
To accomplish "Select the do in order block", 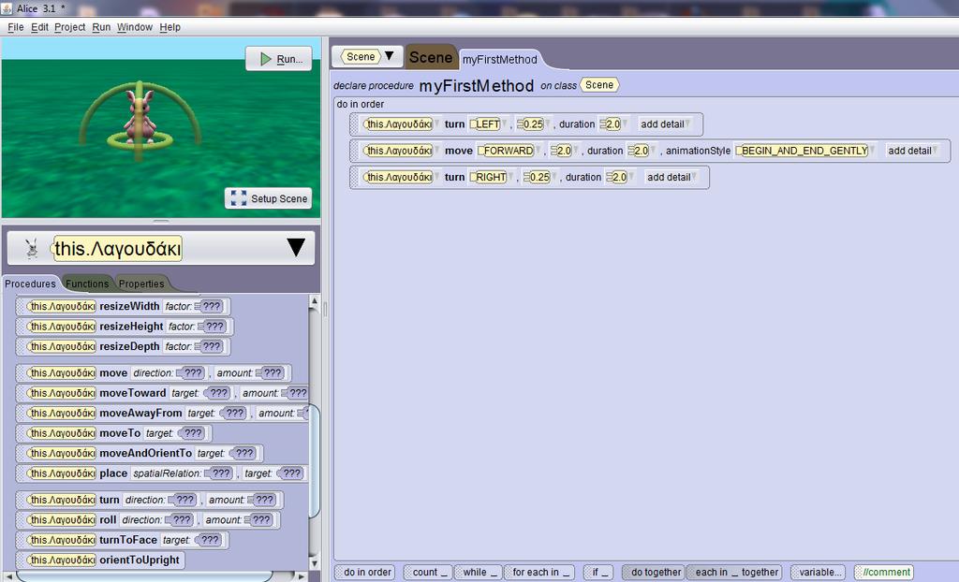I will 365,573.
